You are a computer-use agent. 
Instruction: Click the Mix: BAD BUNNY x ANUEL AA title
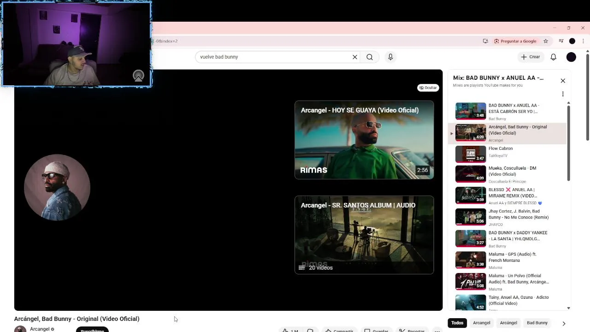pyautogui.click(x=498, y=78)
